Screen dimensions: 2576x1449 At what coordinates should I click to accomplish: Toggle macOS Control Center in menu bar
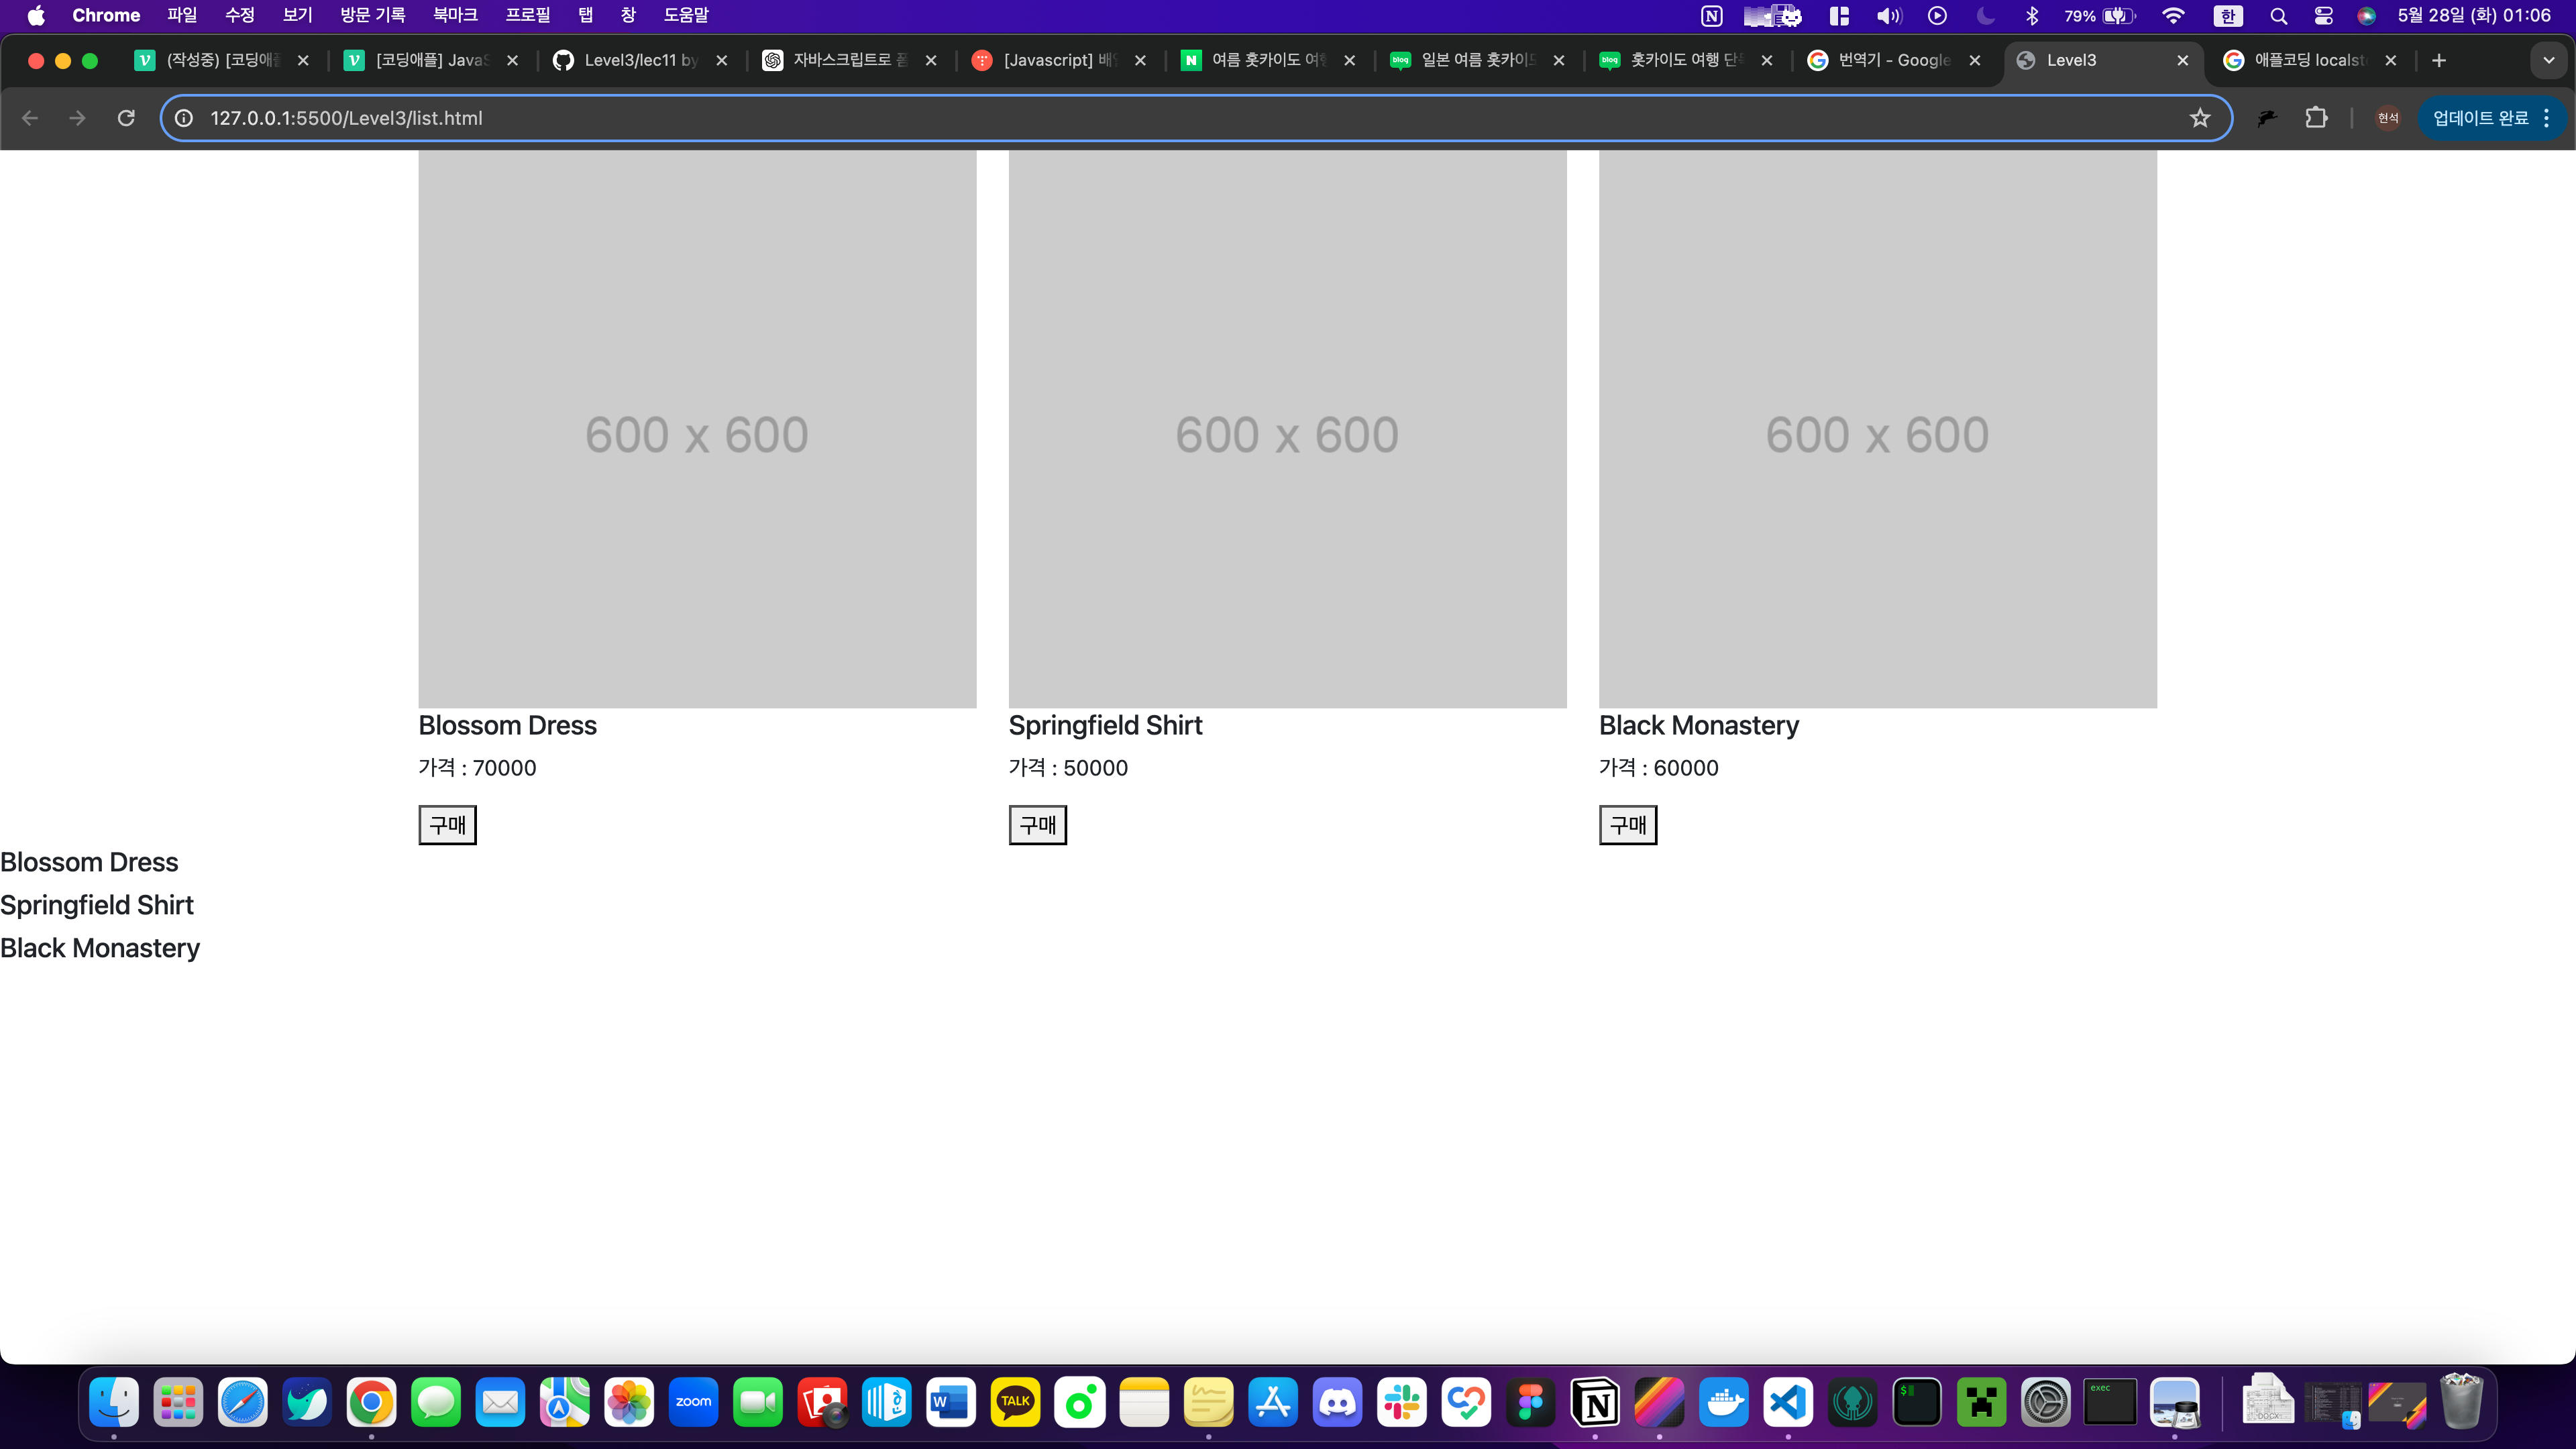click(2323, 16)
